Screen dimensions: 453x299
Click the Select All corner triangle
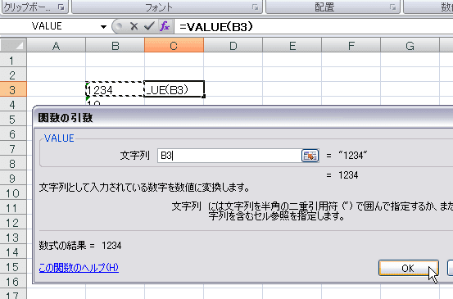[14, 45]
